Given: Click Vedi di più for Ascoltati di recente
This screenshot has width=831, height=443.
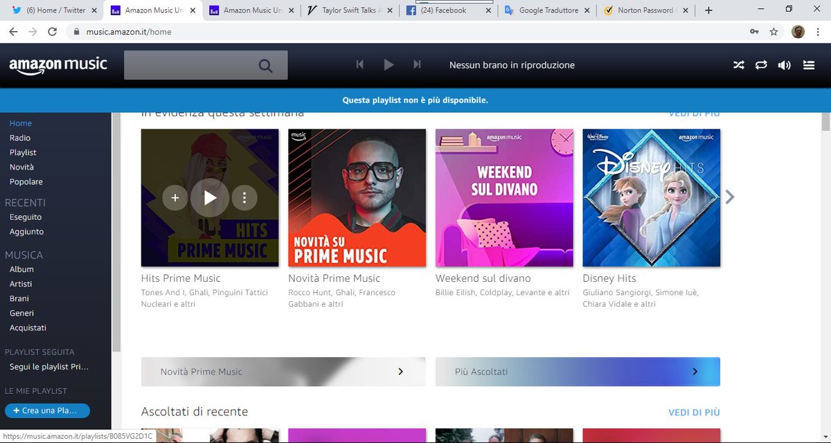Looking at the screenshot, I should 694,413.
